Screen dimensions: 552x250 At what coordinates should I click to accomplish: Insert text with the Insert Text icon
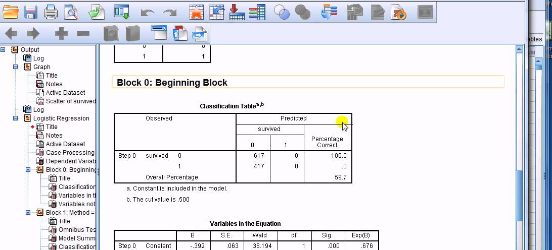pyautogui.click(x=200, y=34)
